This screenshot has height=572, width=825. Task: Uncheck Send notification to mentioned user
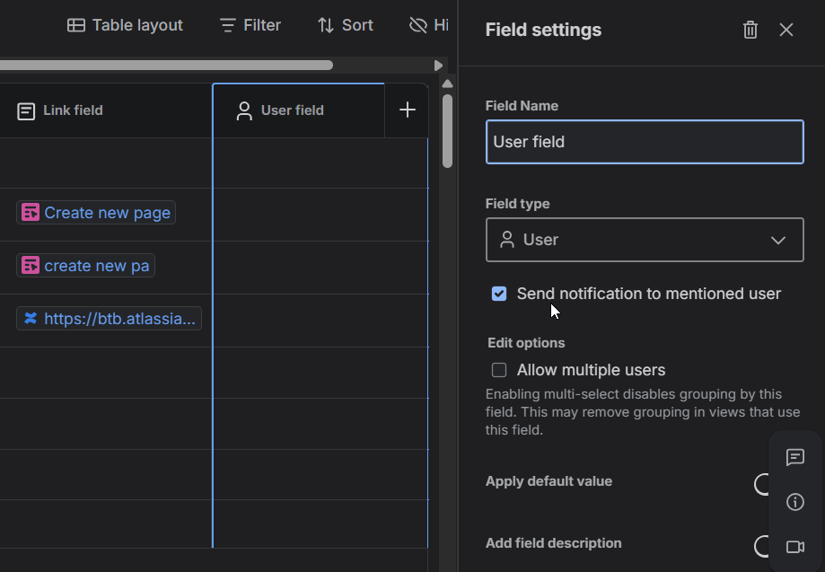coord(499,294)
